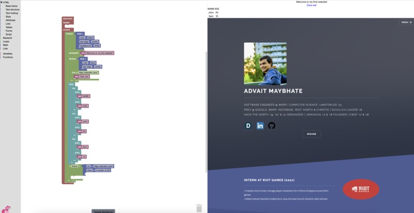The width and height of the screenshot is (414, 213).
Task: Edit the 'AGE' text field in table
Action: tap(85, 106)
